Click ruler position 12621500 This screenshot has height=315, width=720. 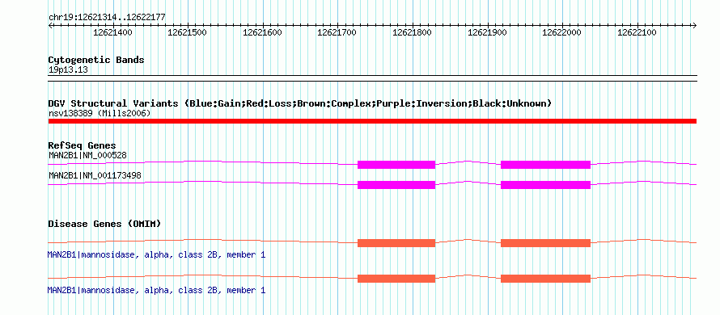click(x=188, y=32)
